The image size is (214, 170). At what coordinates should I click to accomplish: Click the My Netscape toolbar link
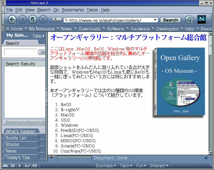(x=40, y=29)
